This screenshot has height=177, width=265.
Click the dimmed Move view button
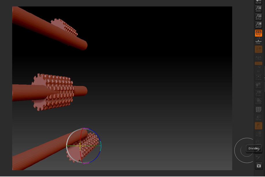258,85
